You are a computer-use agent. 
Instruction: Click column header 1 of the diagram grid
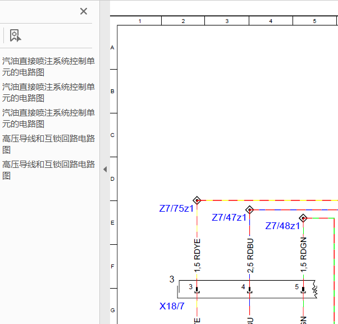140,21
